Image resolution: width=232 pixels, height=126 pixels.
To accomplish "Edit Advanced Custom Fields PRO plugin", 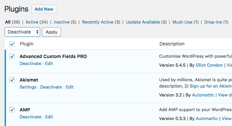I will (49, 64).
